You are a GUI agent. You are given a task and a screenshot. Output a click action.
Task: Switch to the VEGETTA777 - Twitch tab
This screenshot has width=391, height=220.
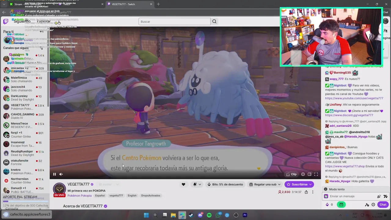pyautogui.click(x=130, y=4)
